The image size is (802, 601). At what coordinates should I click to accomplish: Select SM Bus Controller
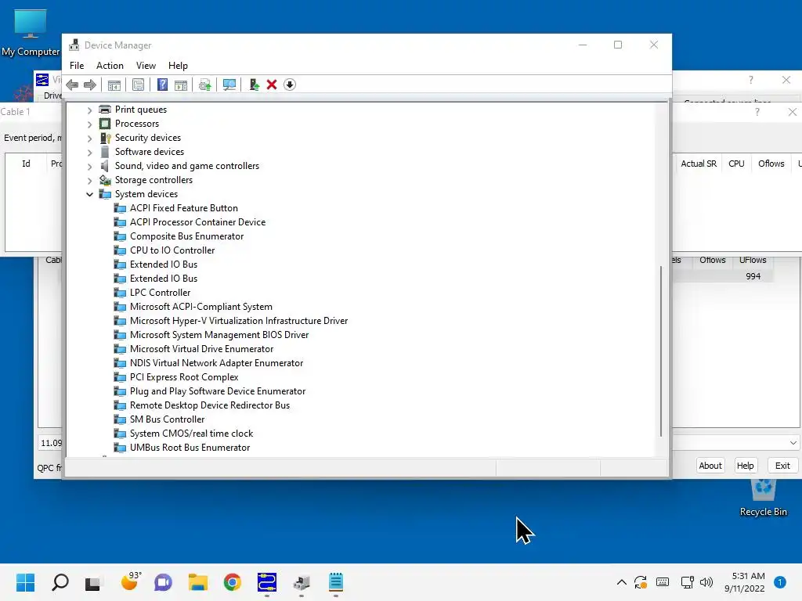tap(168, 419)
